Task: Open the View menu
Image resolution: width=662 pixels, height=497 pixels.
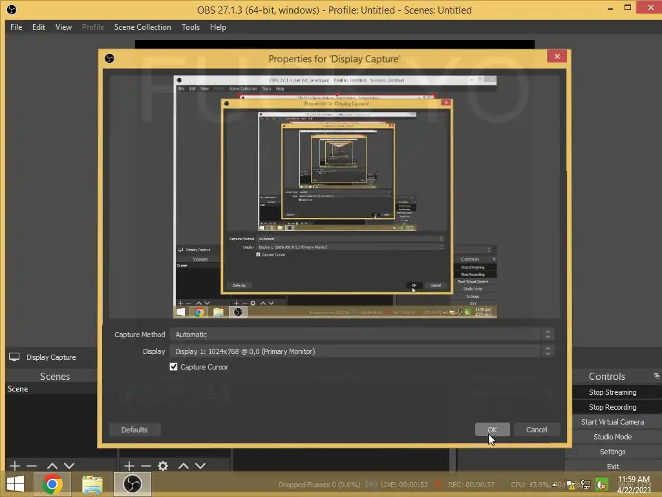Action: point(63,27)
